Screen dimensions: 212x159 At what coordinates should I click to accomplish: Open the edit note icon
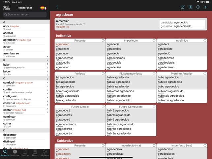coord(183,7)
